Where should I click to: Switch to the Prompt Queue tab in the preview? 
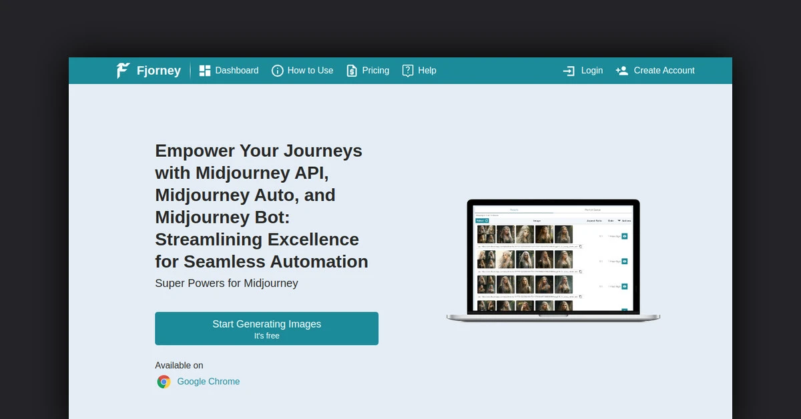pyautogui.click(x=593, y=209)
